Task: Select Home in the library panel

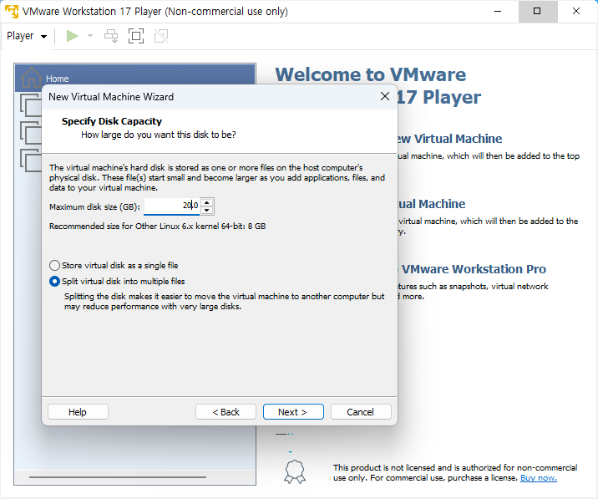Action: coord(135,78)
